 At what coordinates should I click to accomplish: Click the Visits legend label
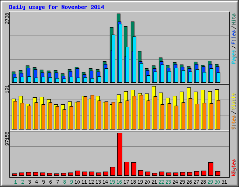(234, 101)
